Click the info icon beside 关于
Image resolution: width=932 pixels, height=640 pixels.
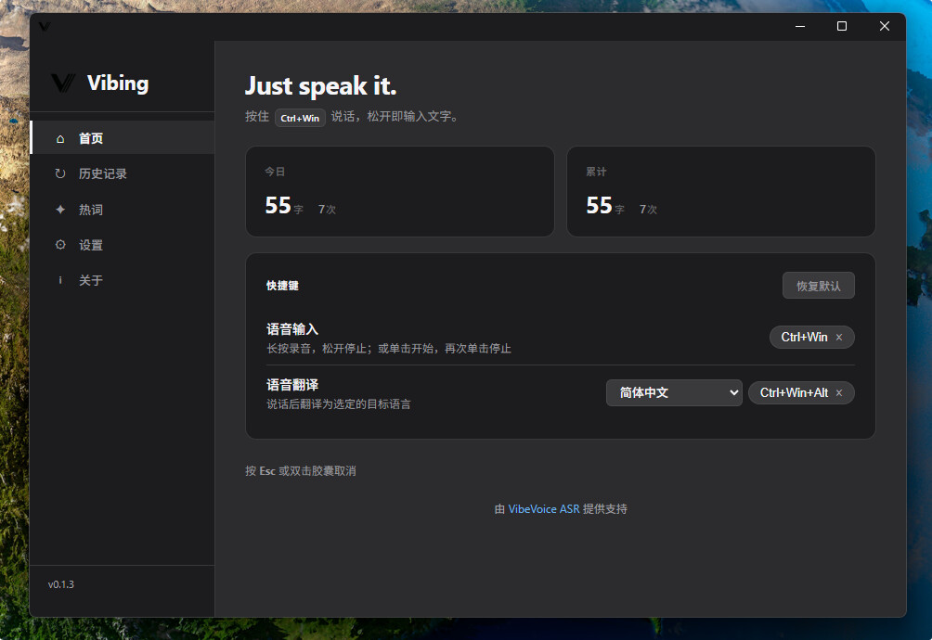click(x=60, y=280)
